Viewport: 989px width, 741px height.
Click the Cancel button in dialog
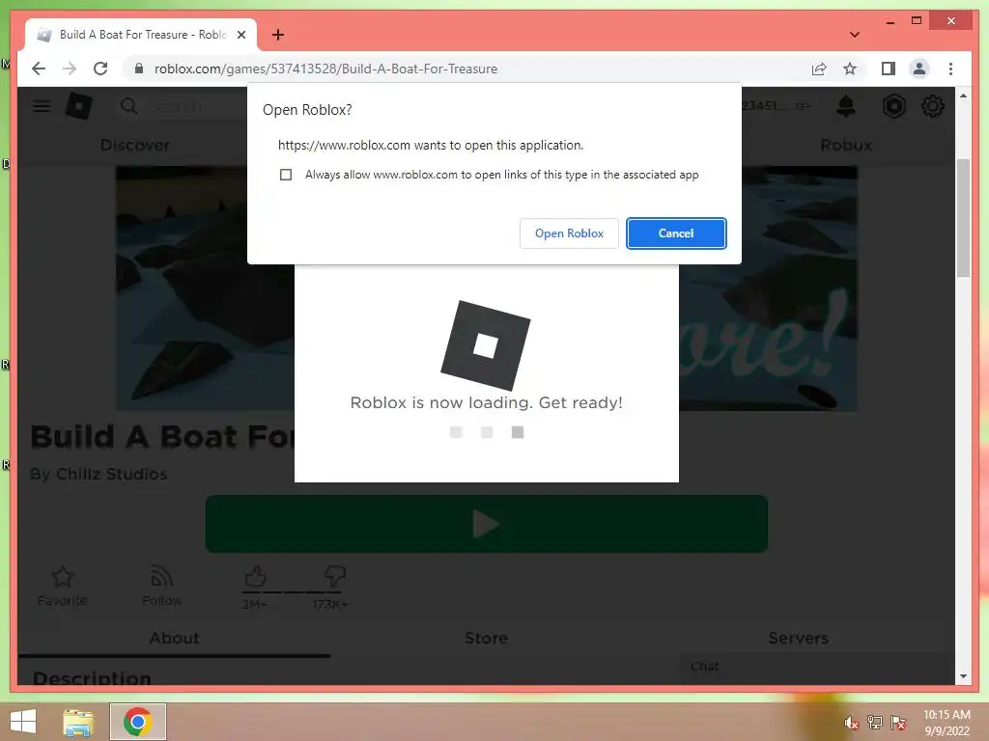[x=676, y=233]
